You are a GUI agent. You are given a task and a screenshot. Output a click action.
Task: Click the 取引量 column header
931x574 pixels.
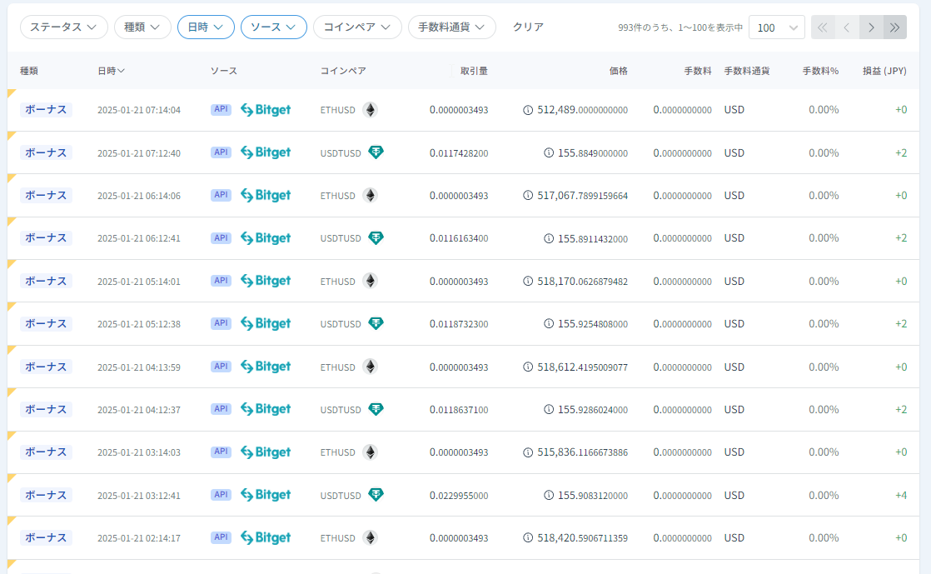point(474,71)
